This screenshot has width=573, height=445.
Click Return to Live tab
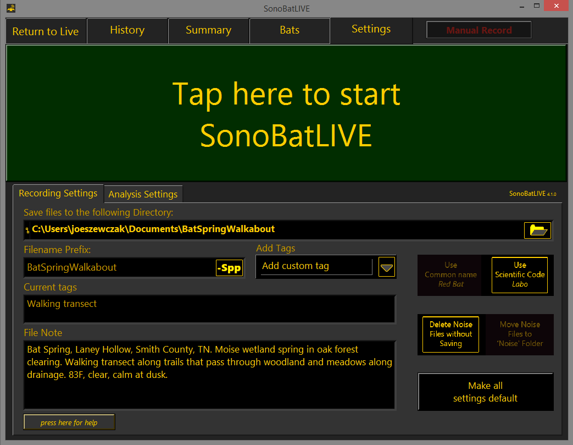pos(46,31)
